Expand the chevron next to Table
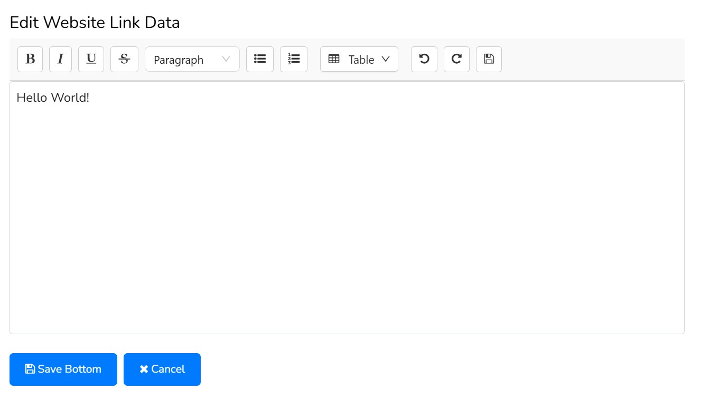The width and height of the screenshot is (701, 399). click(x=386, y=59)
